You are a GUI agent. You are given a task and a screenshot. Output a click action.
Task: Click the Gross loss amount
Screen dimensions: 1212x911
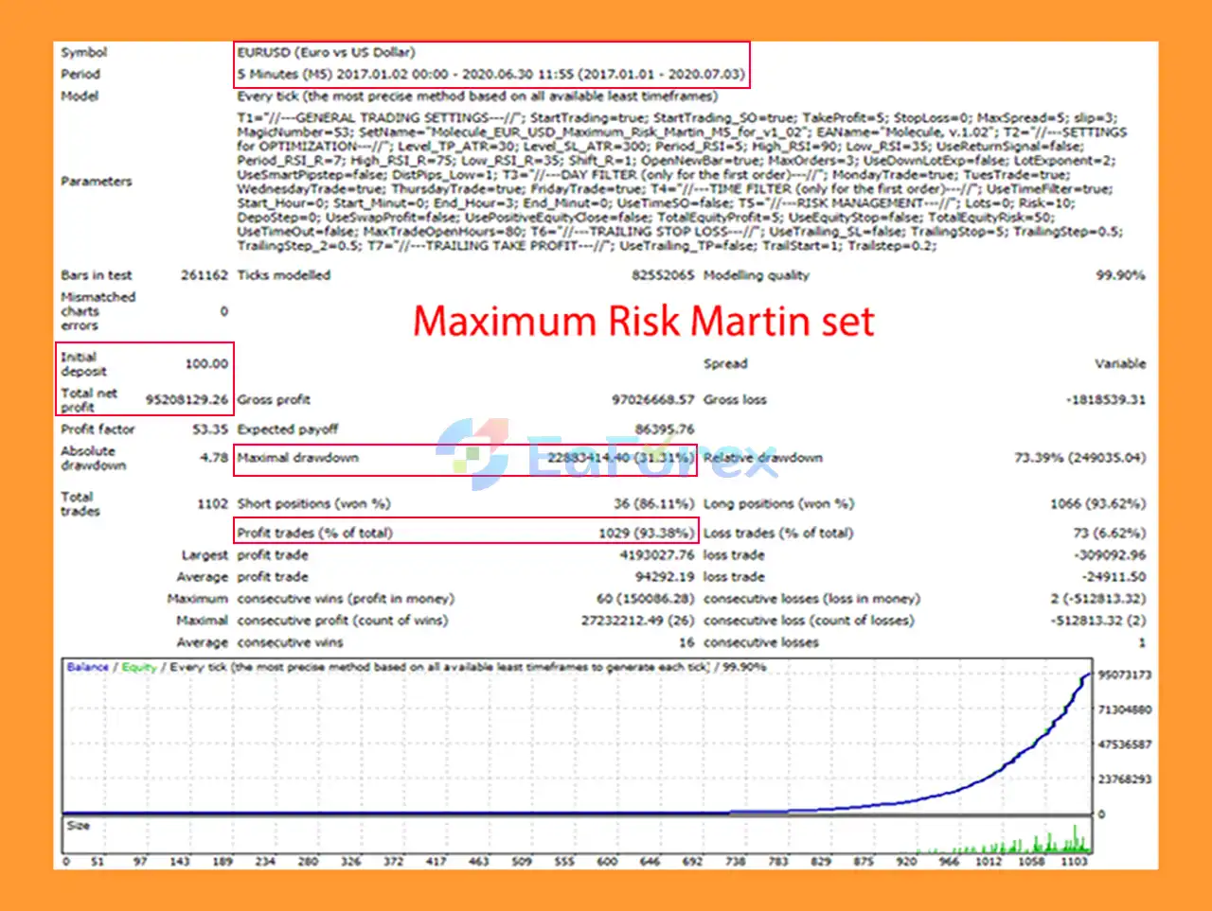tap(1105, 399)
